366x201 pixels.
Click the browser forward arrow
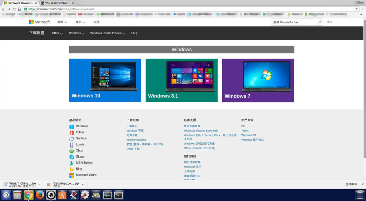(x=9, y=9)
